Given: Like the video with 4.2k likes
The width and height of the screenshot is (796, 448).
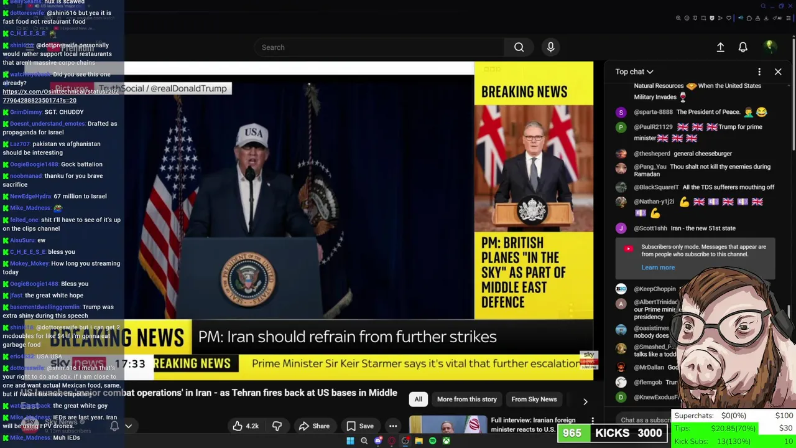Looking at the screenshot, I should (x=246, y=426).
